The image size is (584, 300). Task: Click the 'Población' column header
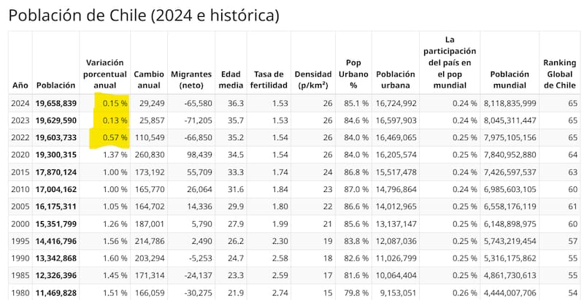click(x=55, y=85)
